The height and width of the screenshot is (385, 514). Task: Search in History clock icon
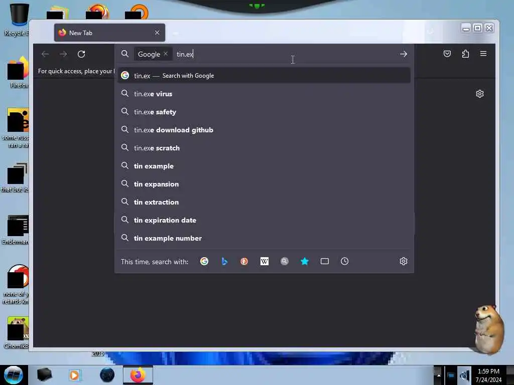pos(344,261)
